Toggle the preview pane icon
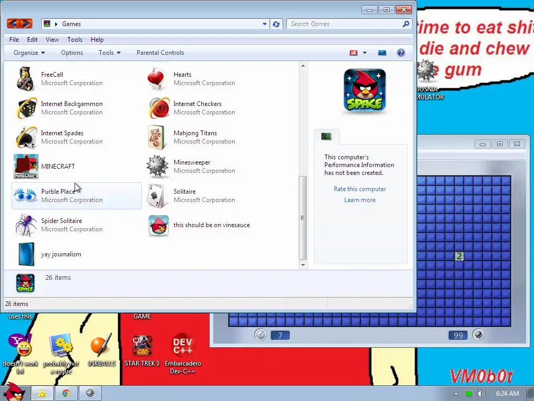 click(382, 53)
